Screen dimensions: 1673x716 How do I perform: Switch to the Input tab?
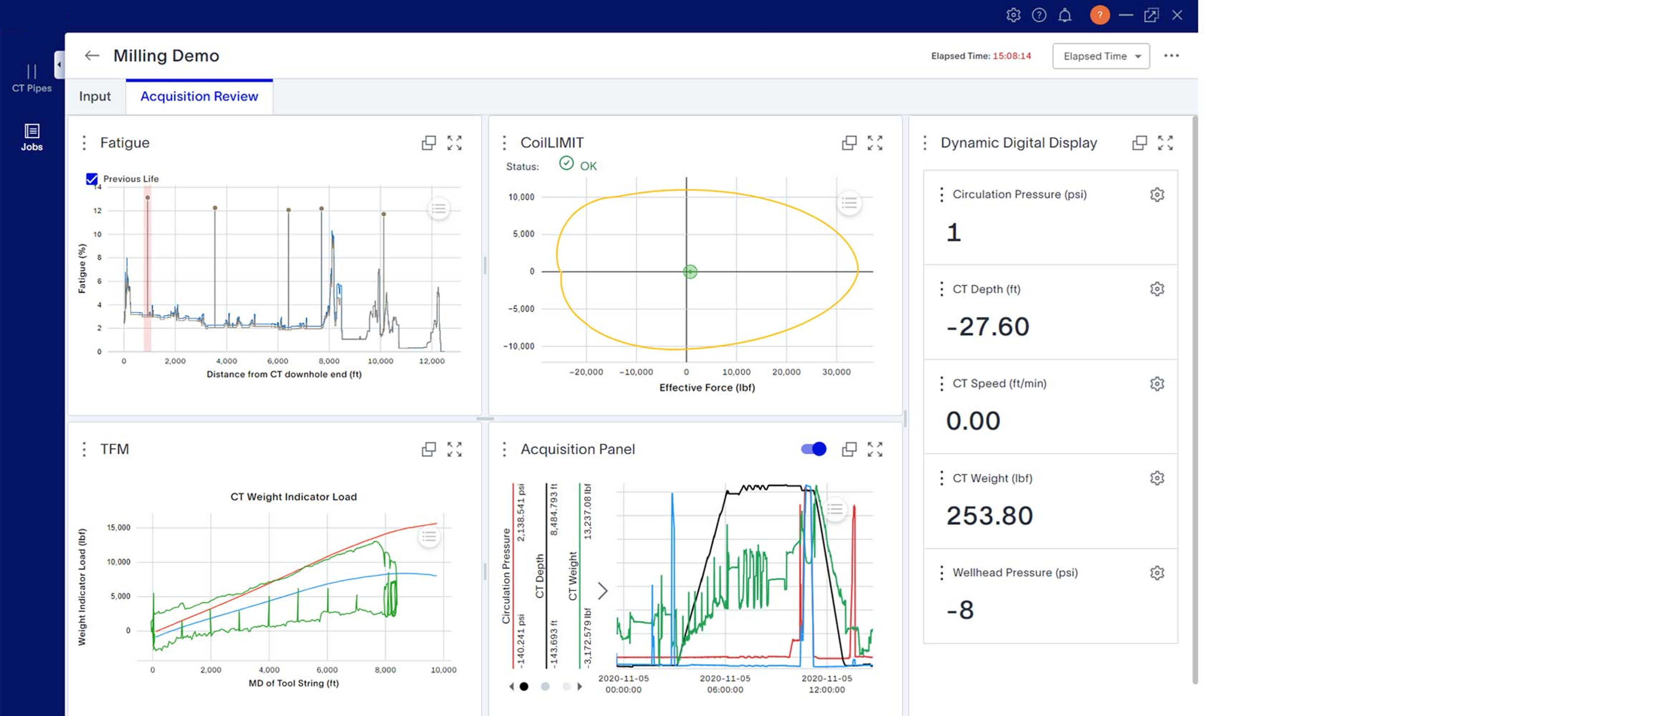coord(95,96)
